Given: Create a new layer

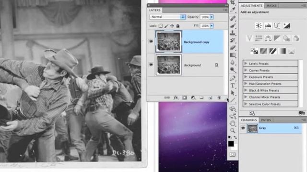Looking at the screenshot, I should pos(210,97).
